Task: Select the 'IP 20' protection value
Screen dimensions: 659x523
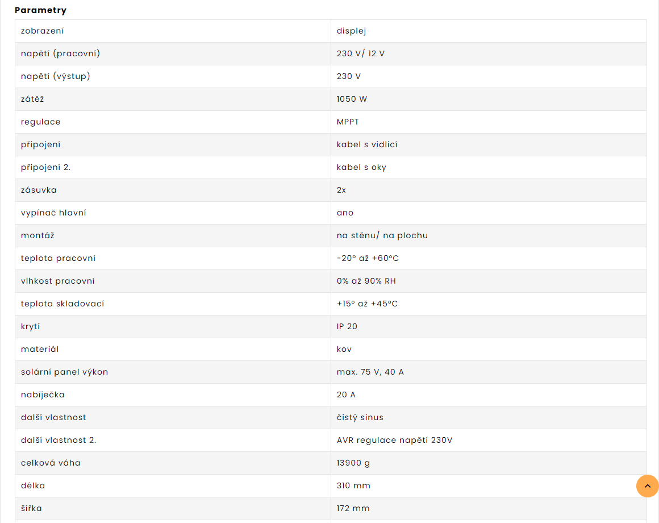Action: (347, 326)
